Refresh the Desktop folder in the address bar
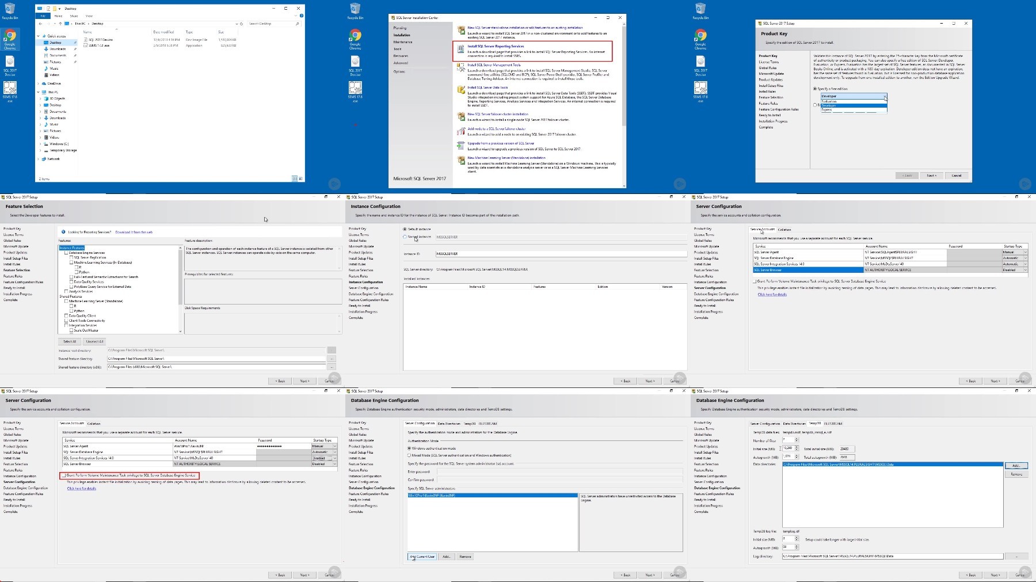Screen dimensions: 1036x582 coord(242,24)
